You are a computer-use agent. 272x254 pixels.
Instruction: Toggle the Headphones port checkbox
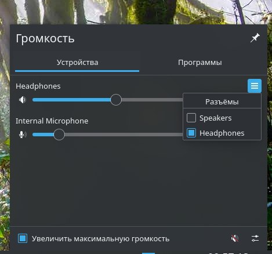(x=191, y=133)
